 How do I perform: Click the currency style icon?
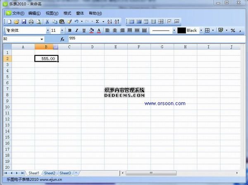(x=221, y=30)
